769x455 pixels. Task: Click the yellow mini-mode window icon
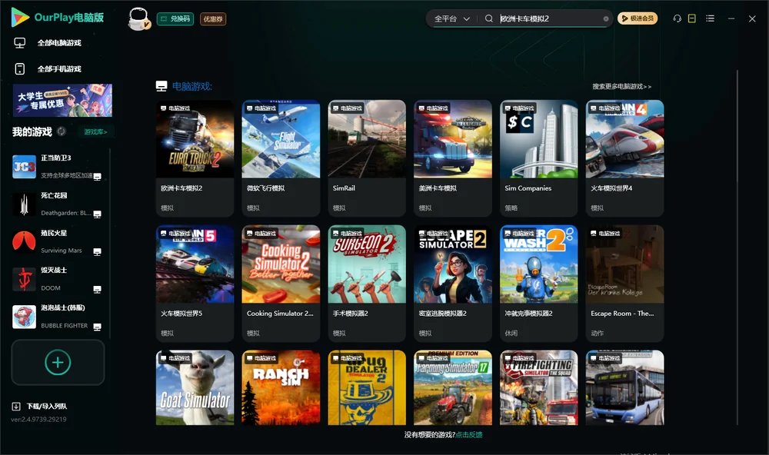(692, 18)
